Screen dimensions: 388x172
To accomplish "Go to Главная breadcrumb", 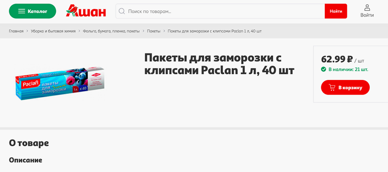I will coord(16,31).
